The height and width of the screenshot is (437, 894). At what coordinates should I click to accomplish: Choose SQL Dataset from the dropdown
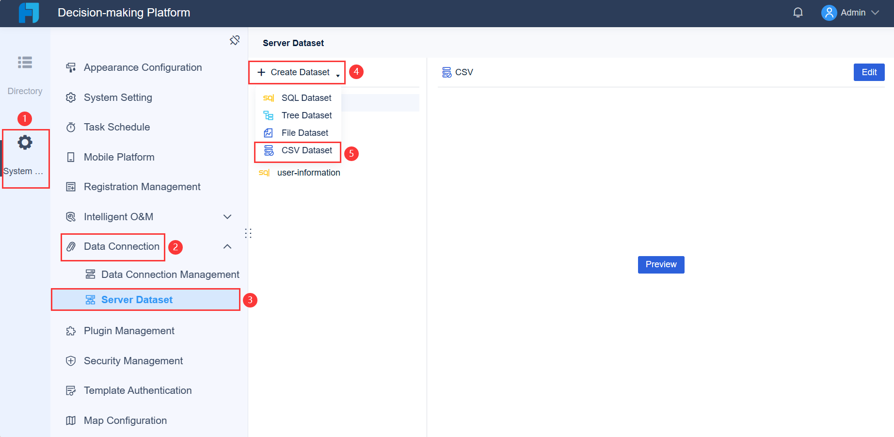tap(306, 97)
